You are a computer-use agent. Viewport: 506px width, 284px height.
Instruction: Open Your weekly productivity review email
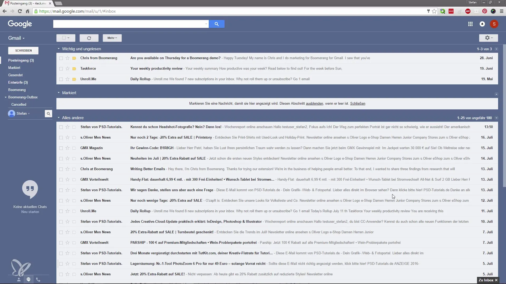tap(156, 69)
